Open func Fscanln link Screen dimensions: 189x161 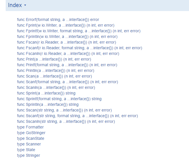[x=68, y=53]
